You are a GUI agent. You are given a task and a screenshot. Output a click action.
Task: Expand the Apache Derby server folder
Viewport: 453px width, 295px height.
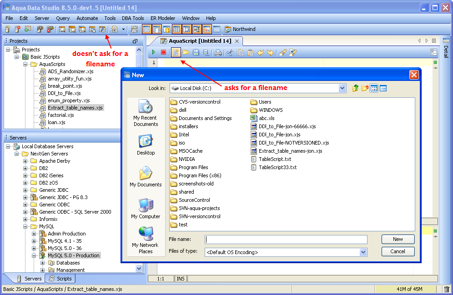pos(25,161)
